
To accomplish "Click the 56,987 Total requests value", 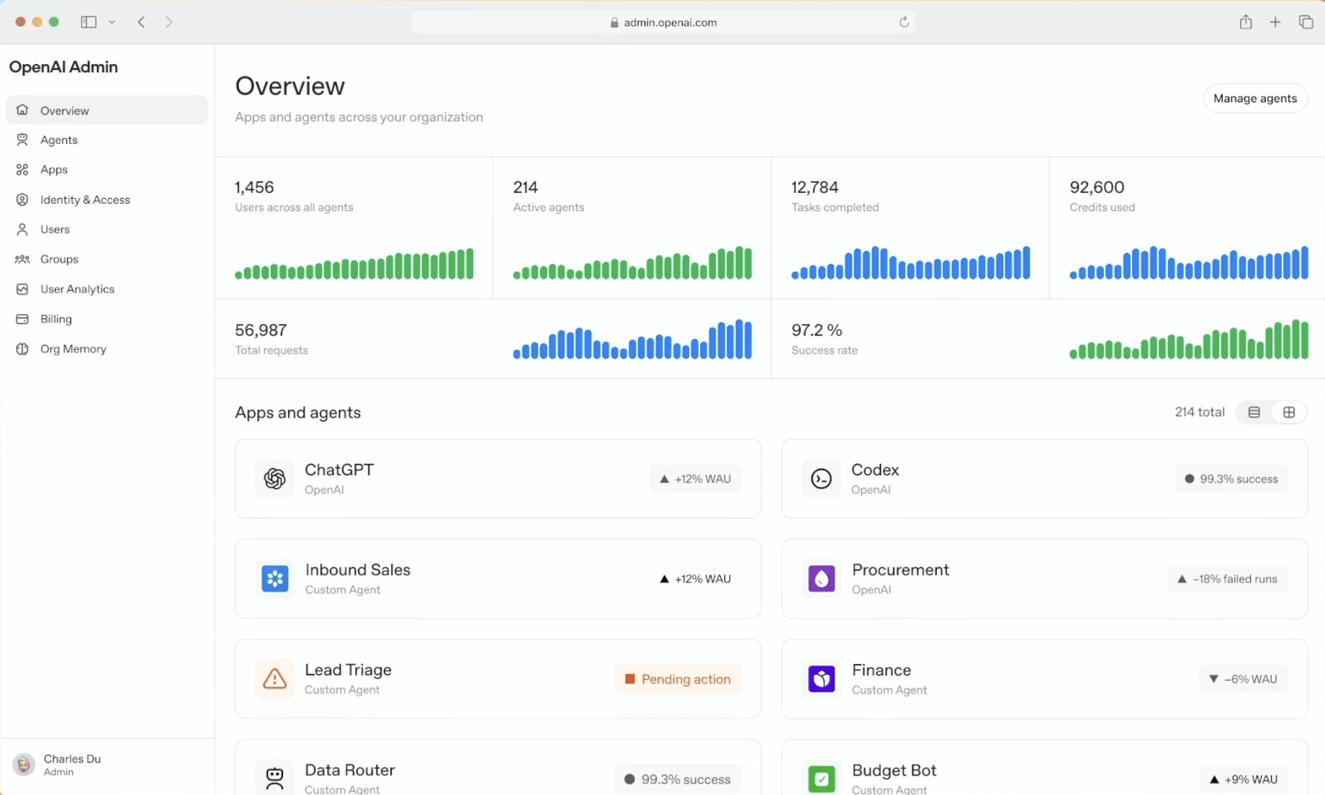I will pyautogui.click(x=261, y=330).
